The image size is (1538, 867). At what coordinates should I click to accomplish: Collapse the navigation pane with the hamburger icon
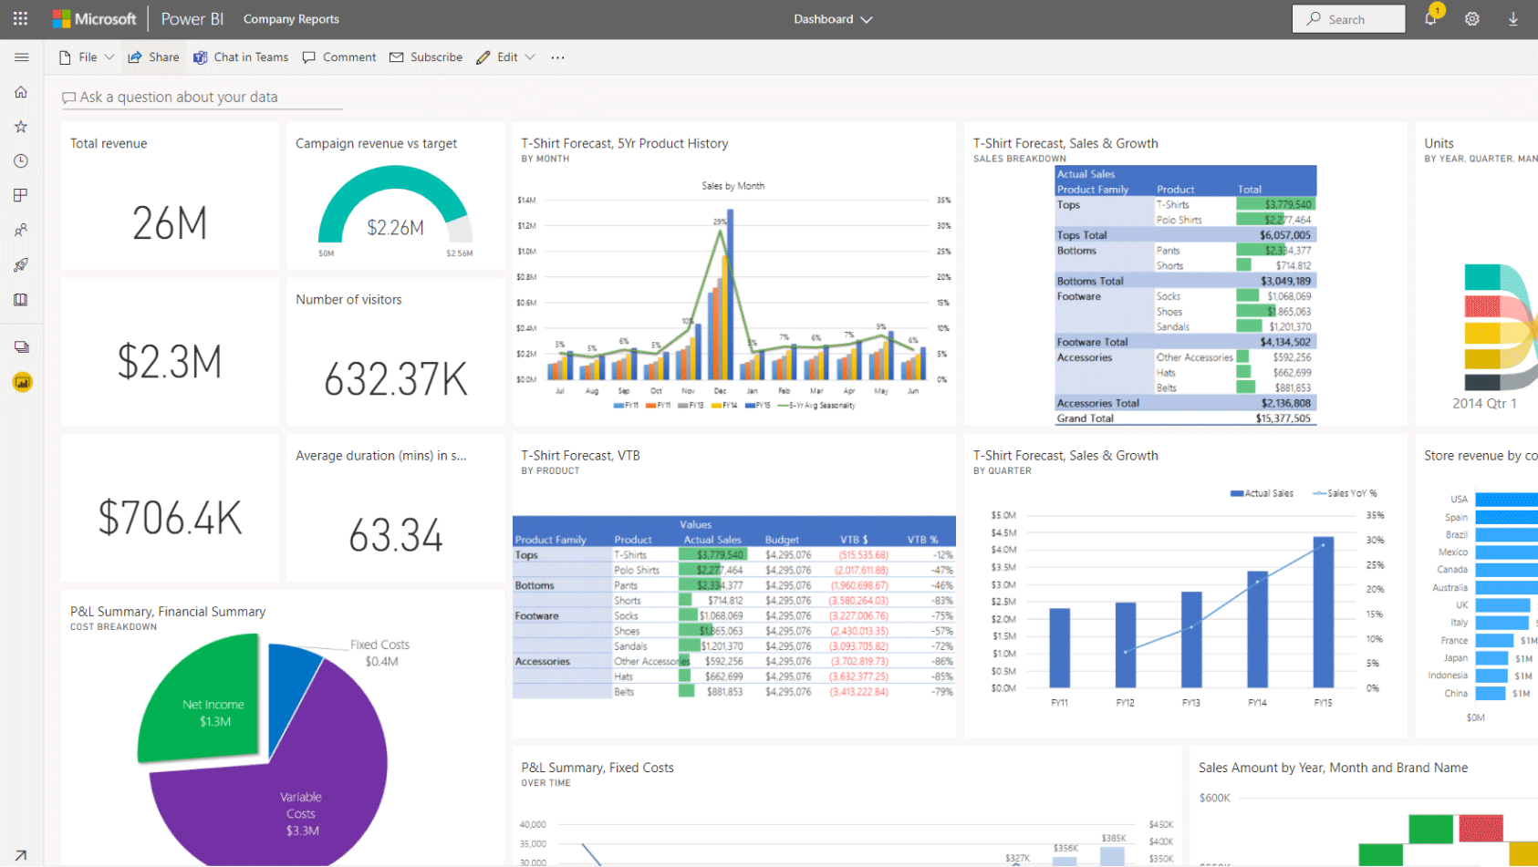pos(21,57)
